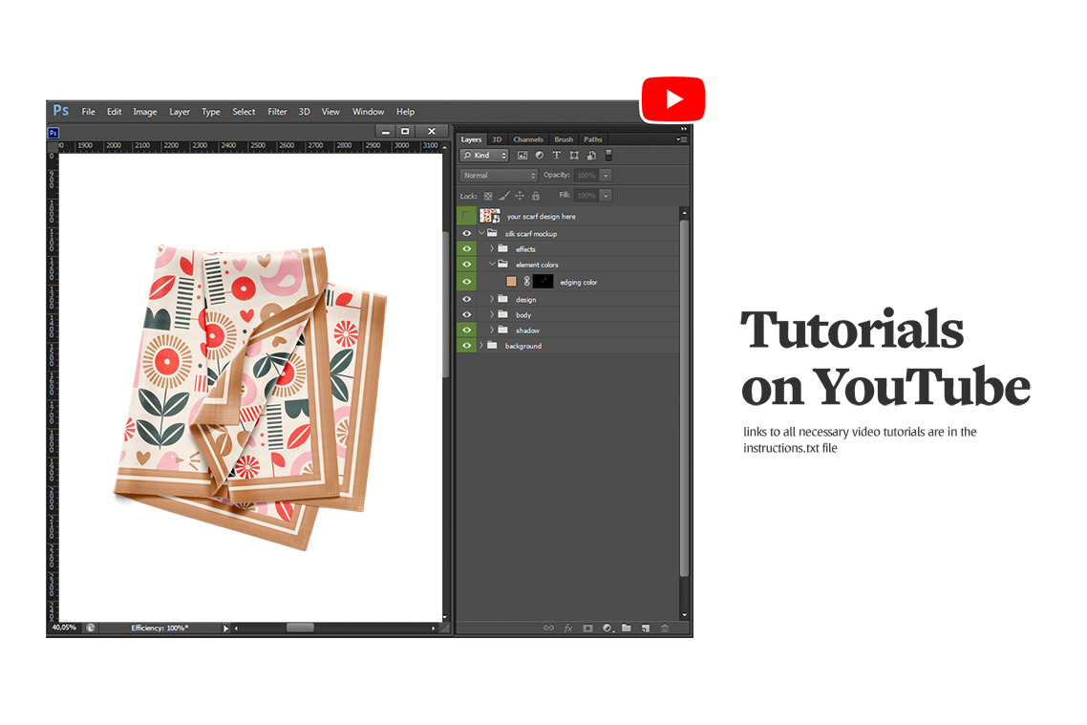This screenshot has width=1087, height=725.
Task: Click the document horizontal scrollbar
Action: [300, 628]
